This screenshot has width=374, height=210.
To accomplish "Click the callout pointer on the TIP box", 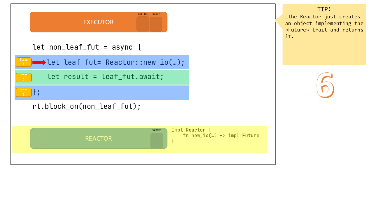I will coord(279,21).
